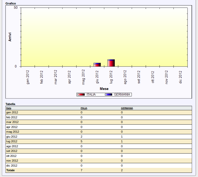Click the GERMANIA total value 2

click(122, 170)
